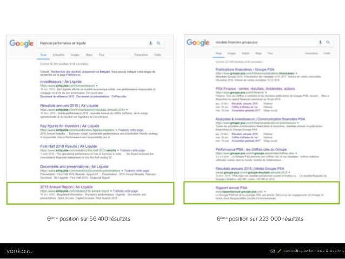Open Outils in the Air Liquide search
The height and width of the screenshot is (259, 345).
click(157, 55)
